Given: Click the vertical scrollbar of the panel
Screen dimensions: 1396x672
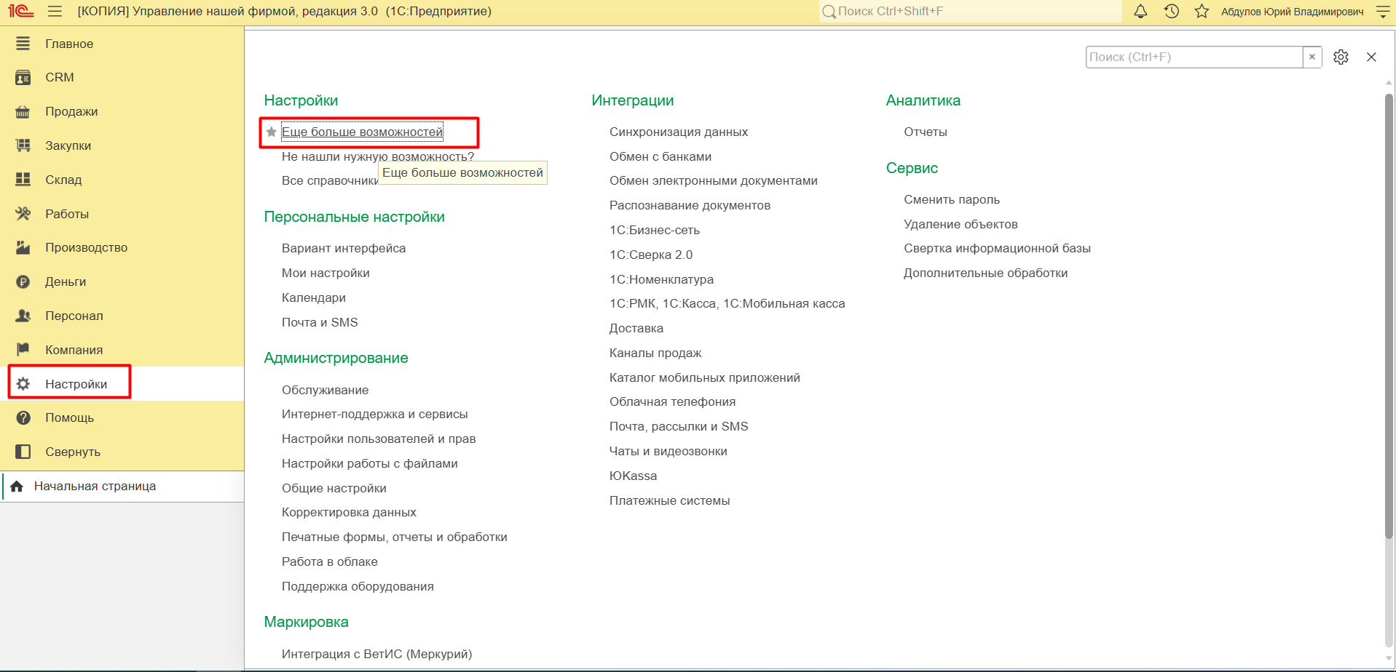Looking at the screenshot, I should click(x=1389, y=316).
